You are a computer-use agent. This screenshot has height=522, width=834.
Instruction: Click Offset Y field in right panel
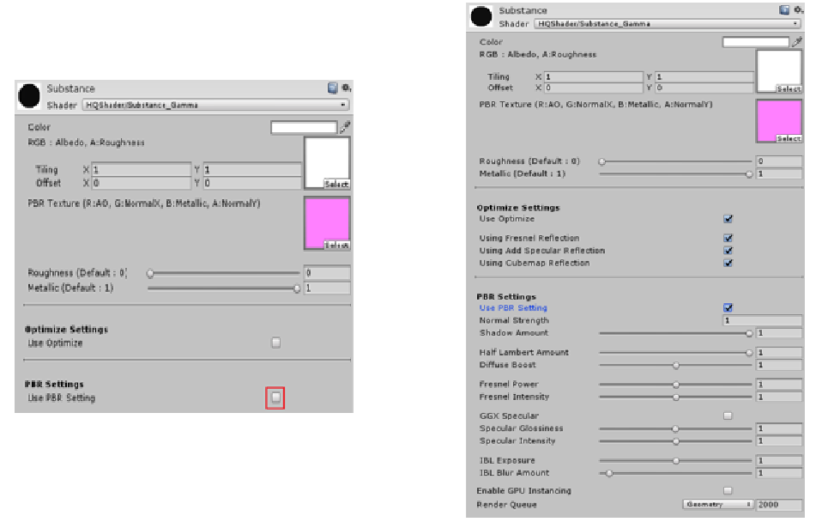[704, 88]
